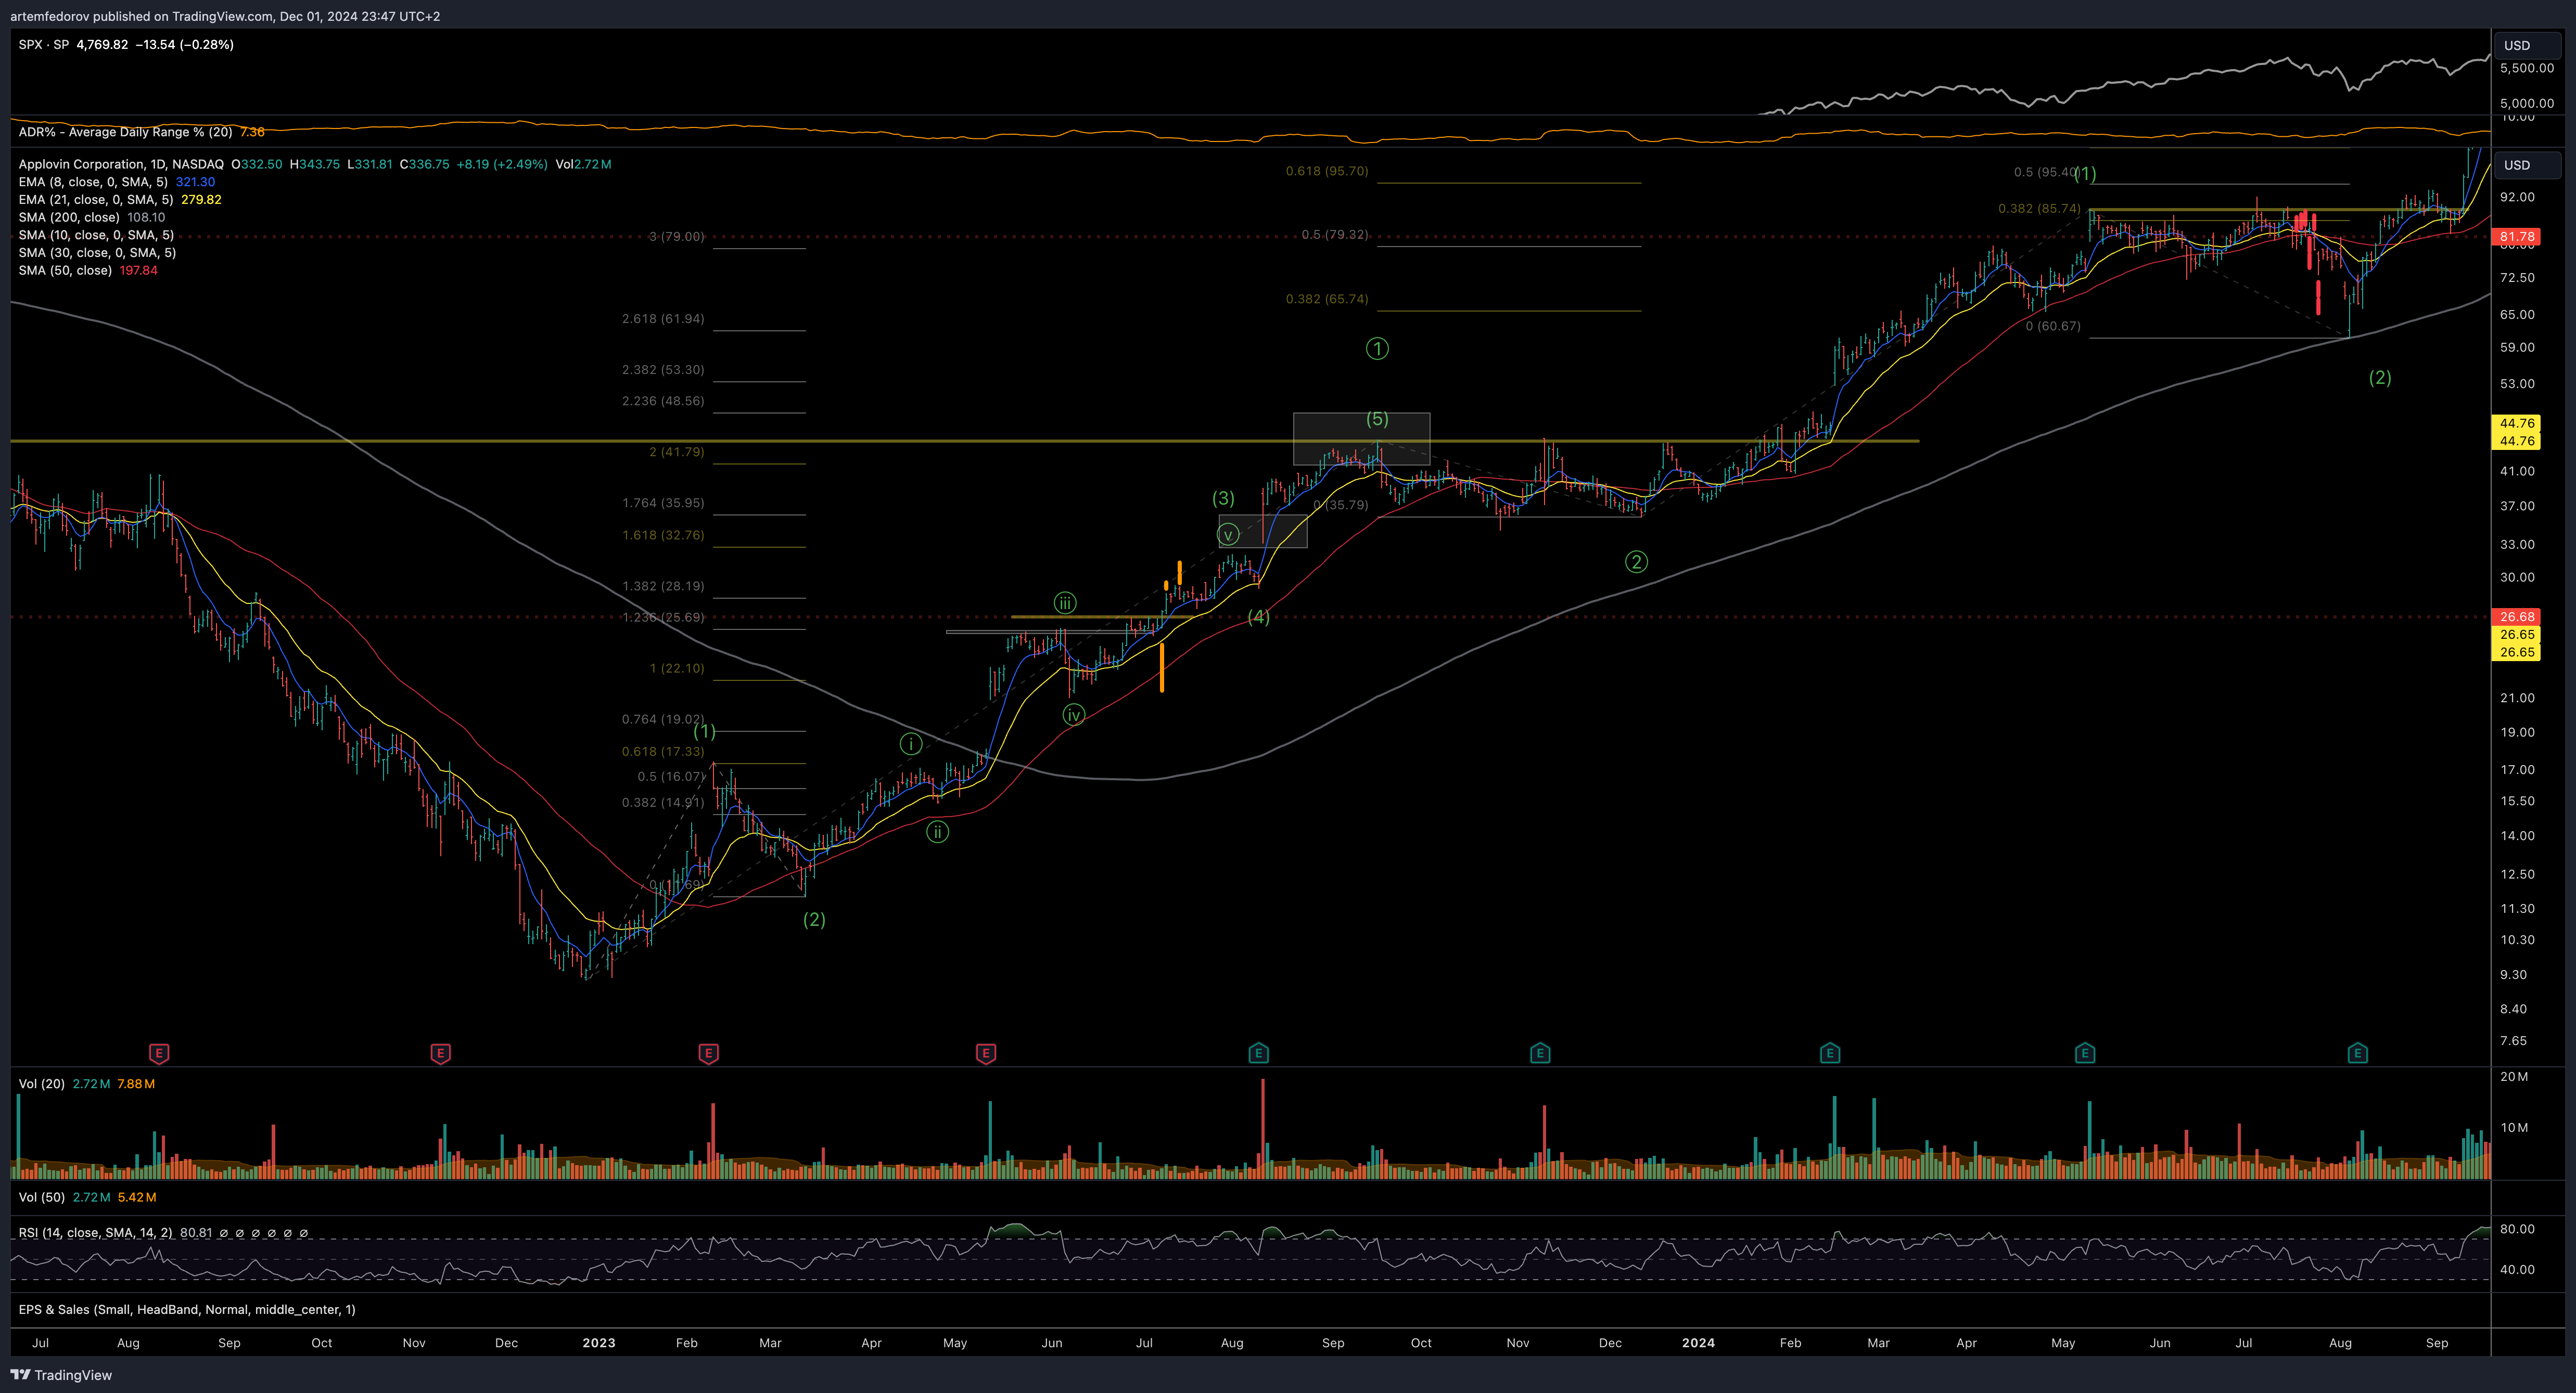Click the published on TradingView.com header text
The image size is (2576, 1393).
(x=224, y=16)
